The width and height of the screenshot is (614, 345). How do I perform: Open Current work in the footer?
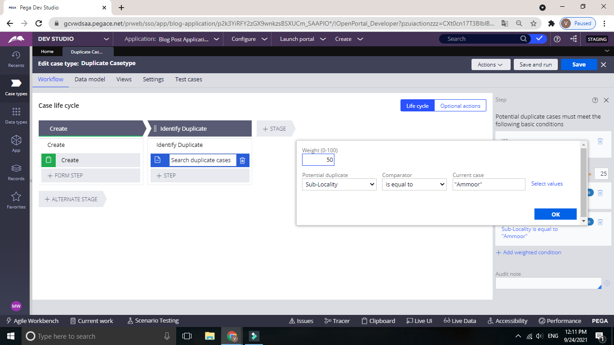tap(92, 321)
